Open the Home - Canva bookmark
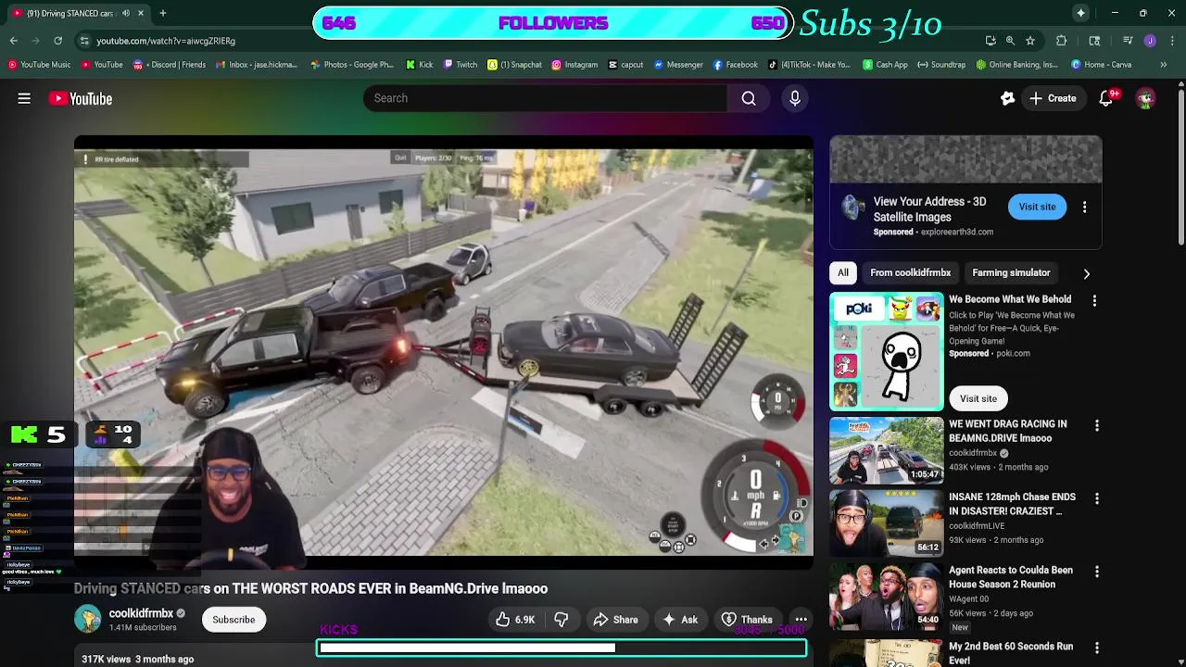Image resolution: width=1186 pixels, height=667 pixels. coord(1102,65)
